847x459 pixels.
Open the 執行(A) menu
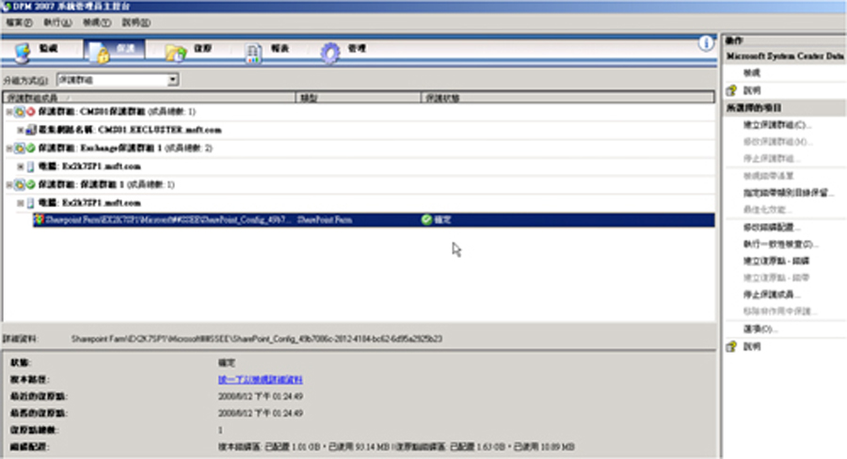[x=57, y=23]
